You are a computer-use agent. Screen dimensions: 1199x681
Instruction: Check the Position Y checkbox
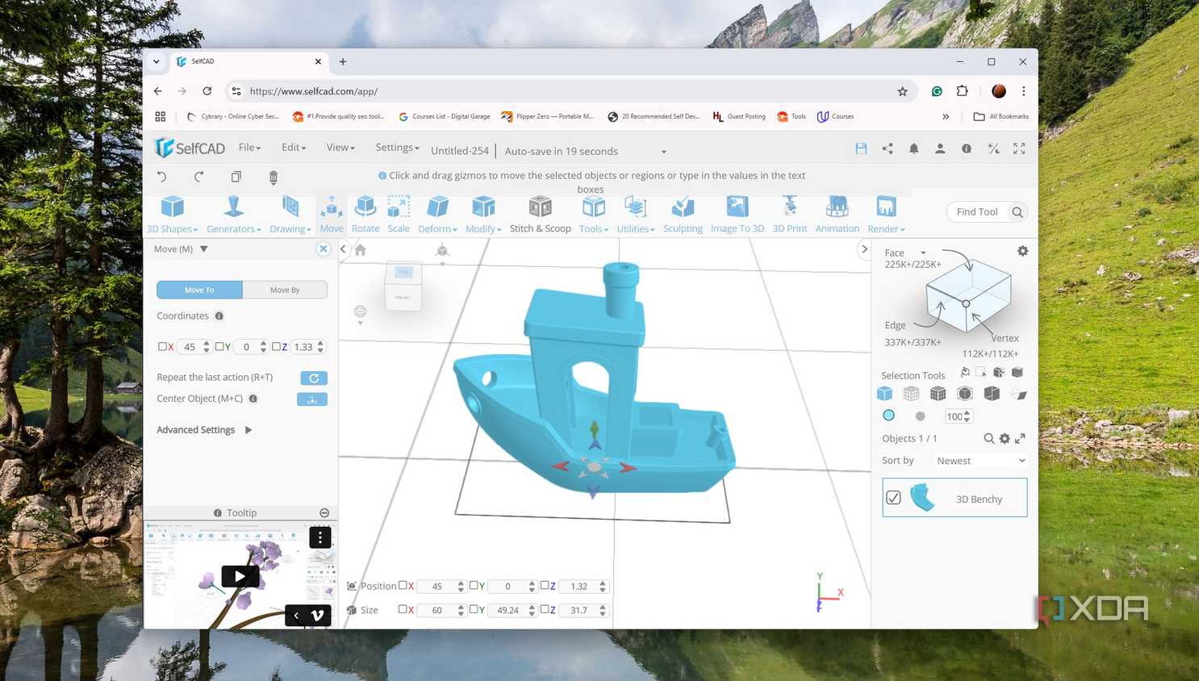pos(474,585)
